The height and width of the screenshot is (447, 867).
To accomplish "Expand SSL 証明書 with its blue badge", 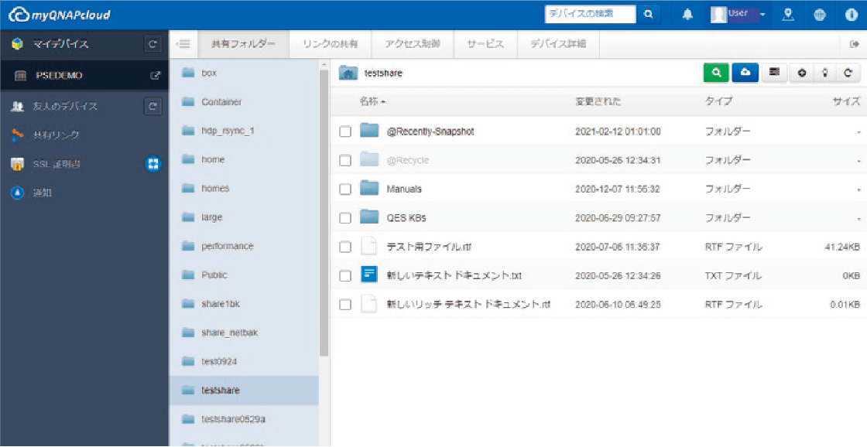I will click(152, 163).
